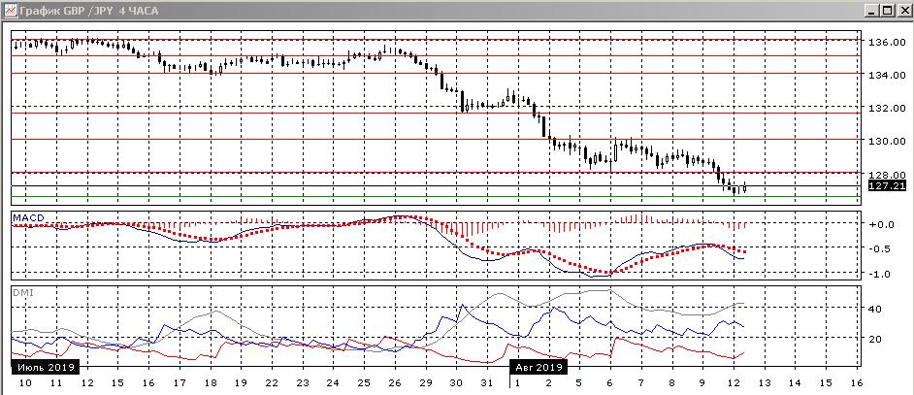Click the 'Авг 2019' month marker
Screen dimensions: 914x395
[539, 368]
